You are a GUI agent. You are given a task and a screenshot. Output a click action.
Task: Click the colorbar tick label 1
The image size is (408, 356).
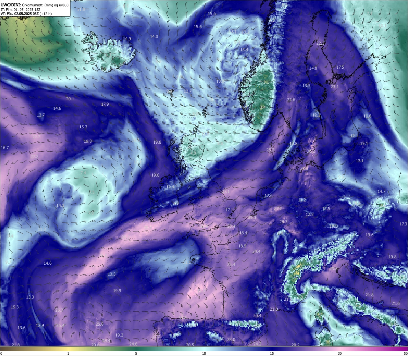click(68, 353)
